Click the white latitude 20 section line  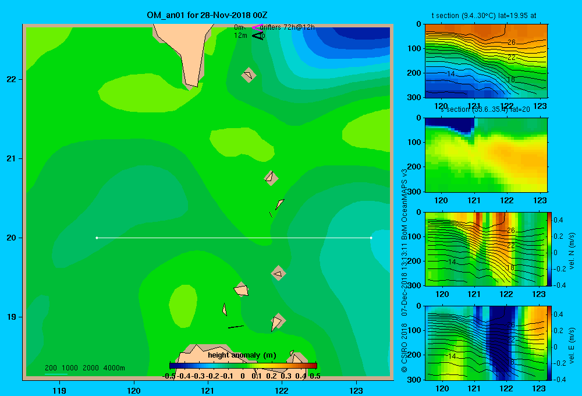tap(234, 238)
